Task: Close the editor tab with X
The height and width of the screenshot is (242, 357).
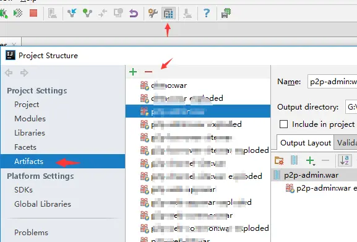Action: (x=14, y=44)
